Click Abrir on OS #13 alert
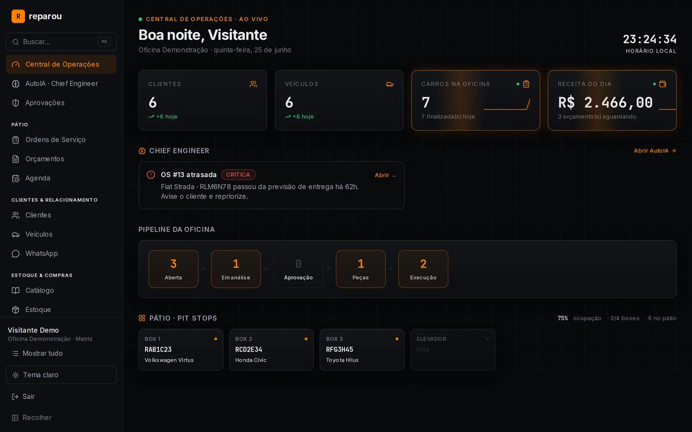The height and width of the screenshot is (432, 692). pyautogui.click(x=385, y=175)
